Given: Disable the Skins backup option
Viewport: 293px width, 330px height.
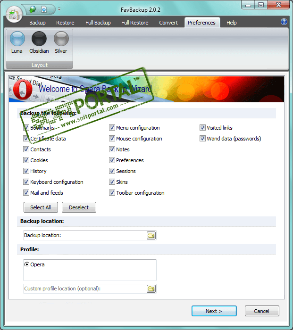Looking at the screenshot, I should (x=112, y=182).
